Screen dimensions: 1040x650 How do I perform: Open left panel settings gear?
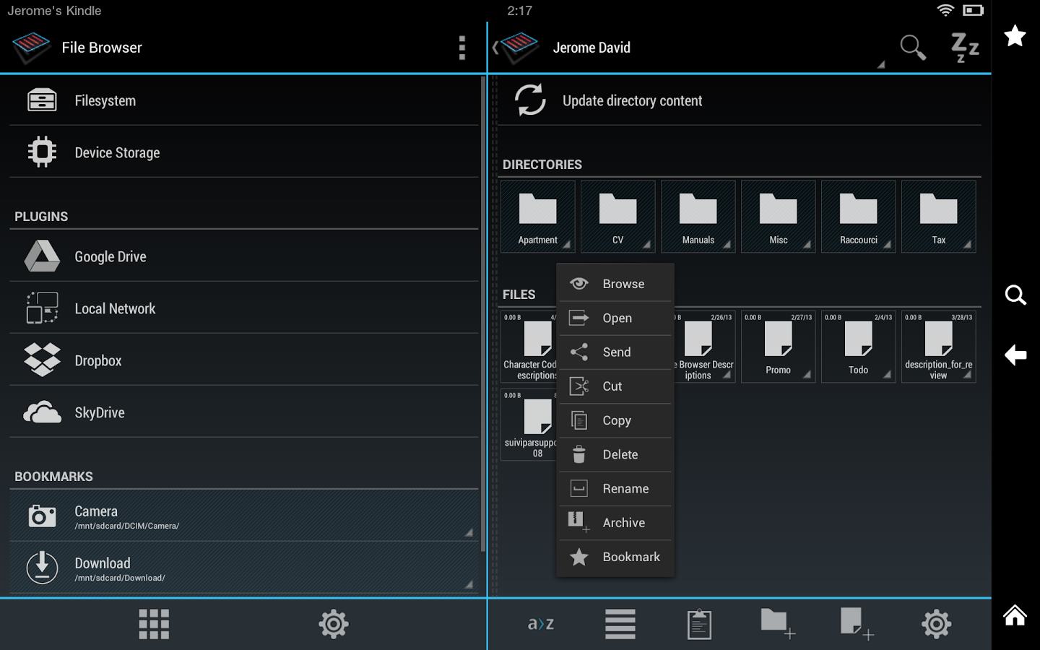pos(334,624)
